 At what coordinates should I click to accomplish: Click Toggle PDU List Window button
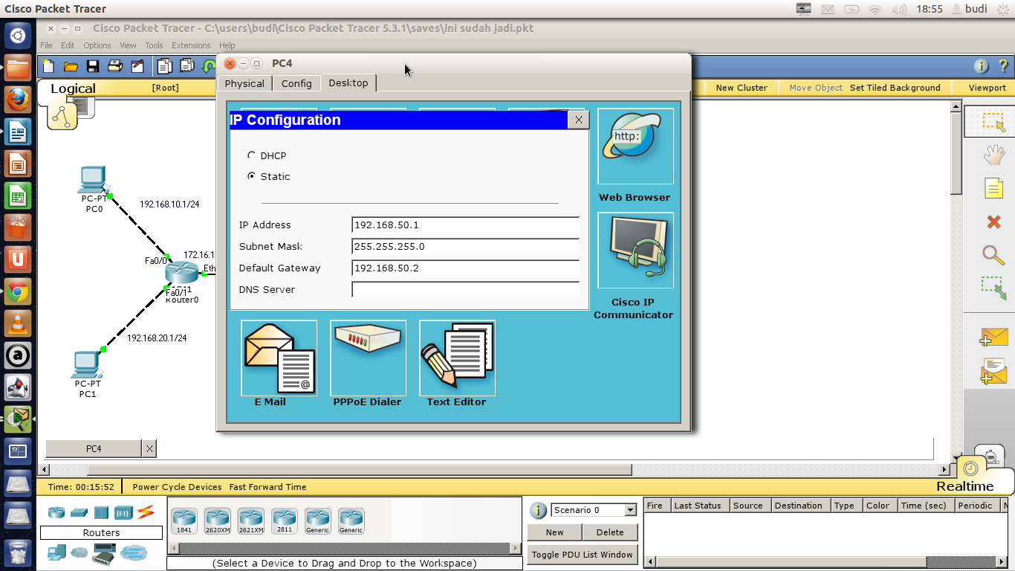click(x=583, y=555)
